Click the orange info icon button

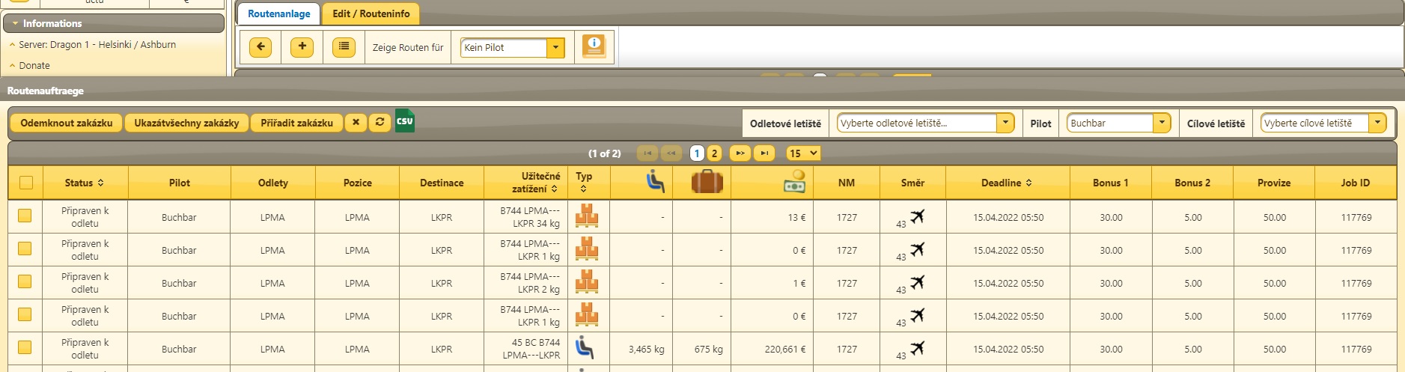click(x=594, y=46)
